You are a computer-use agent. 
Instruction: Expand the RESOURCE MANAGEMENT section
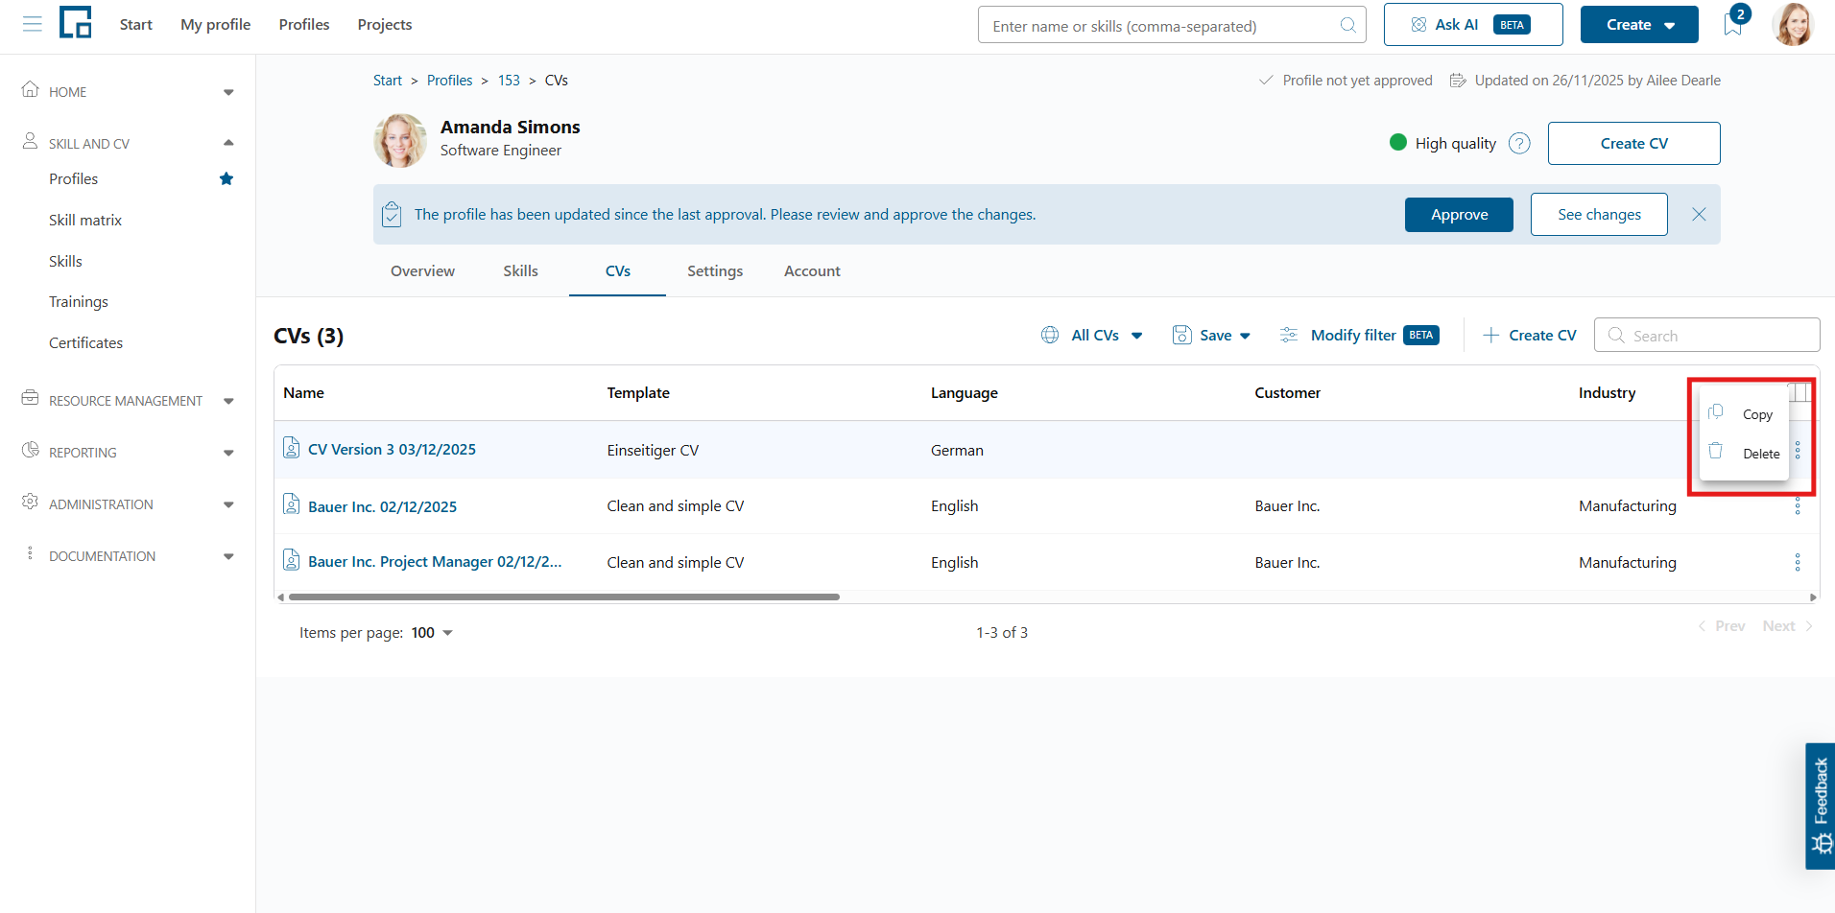click(228, 401)
